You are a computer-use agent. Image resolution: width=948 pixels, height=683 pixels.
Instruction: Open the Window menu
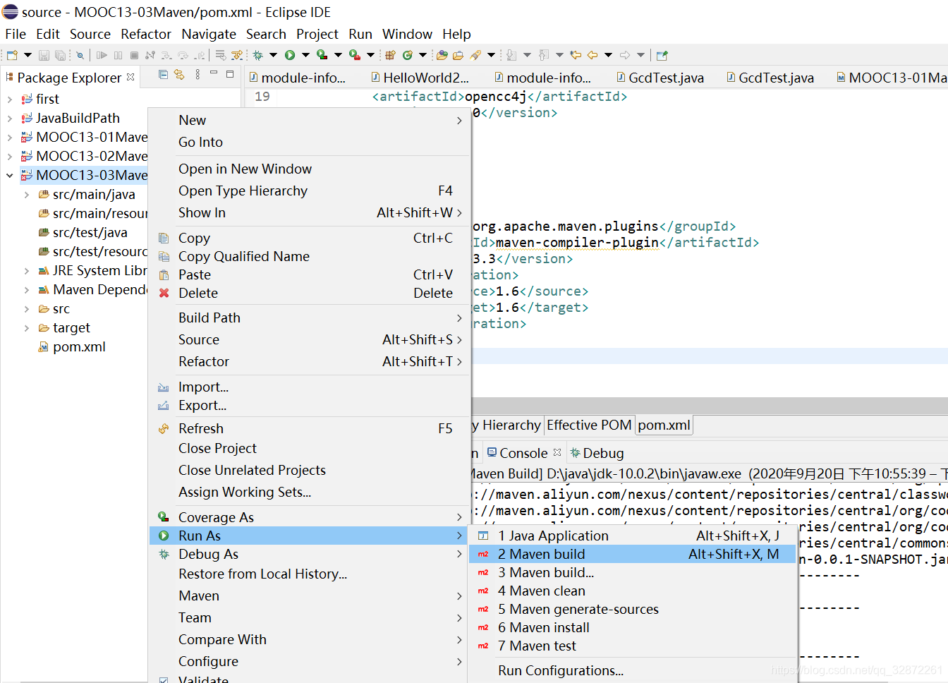click(407, 34)
